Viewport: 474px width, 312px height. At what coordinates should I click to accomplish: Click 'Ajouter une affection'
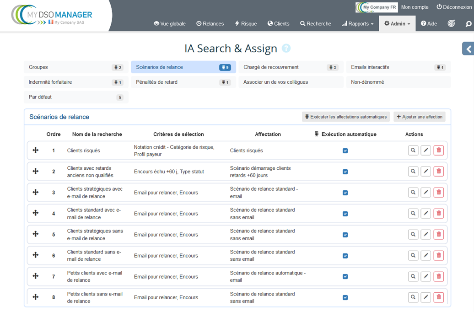point(419,117)
